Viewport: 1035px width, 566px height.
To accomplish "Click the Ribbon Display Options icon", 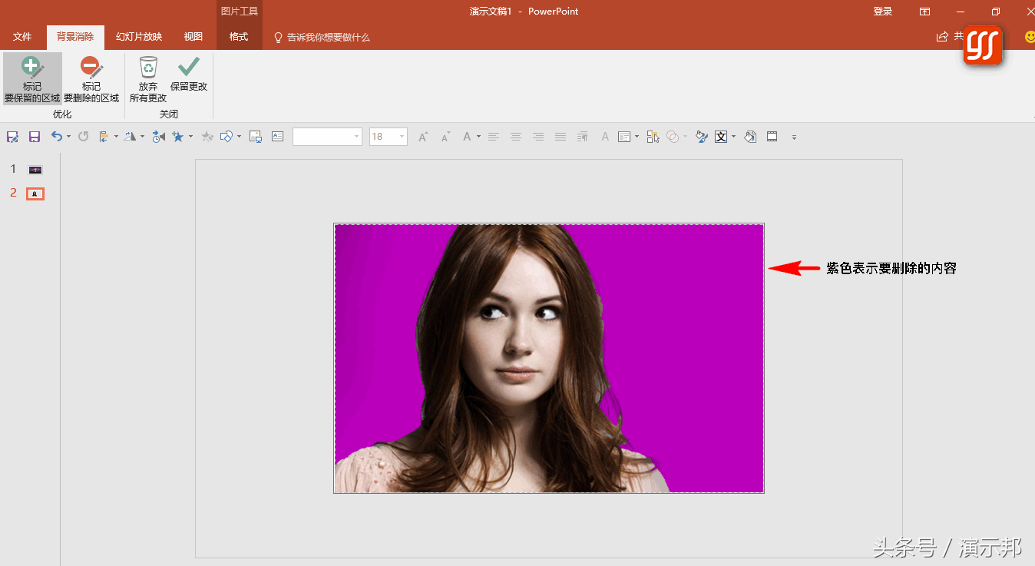I will tap(925, 12).
